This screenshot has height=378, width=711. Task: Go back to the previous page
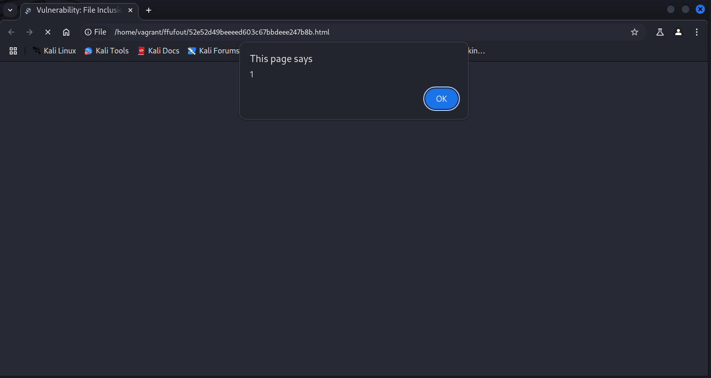coord(11,32)
